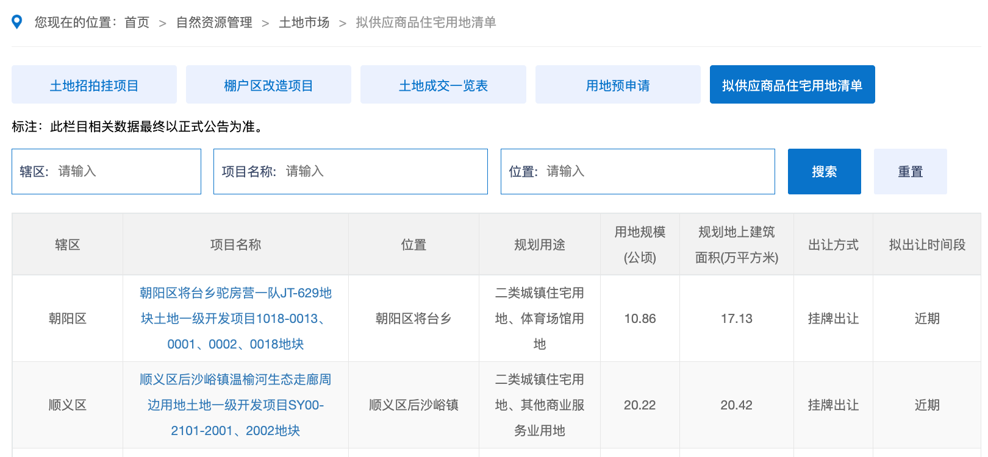Image resolution: width=988 pixels, height=457 pixels.
Task: Select active tab 拟供应商品住宅用地清单
Action: tap(792, 85)
